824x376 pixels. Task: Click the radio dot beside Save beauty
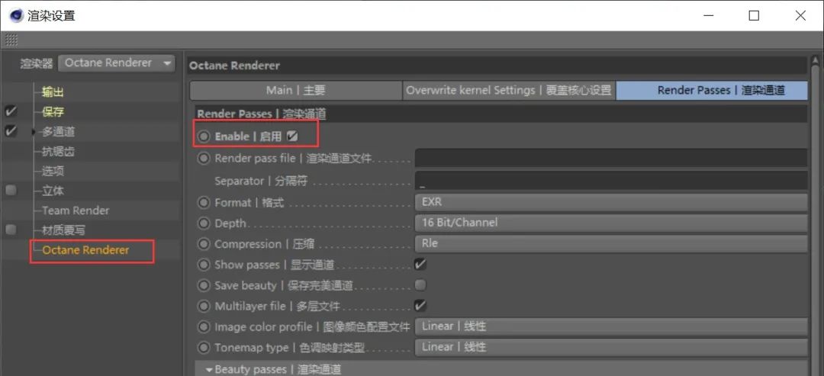204,286
